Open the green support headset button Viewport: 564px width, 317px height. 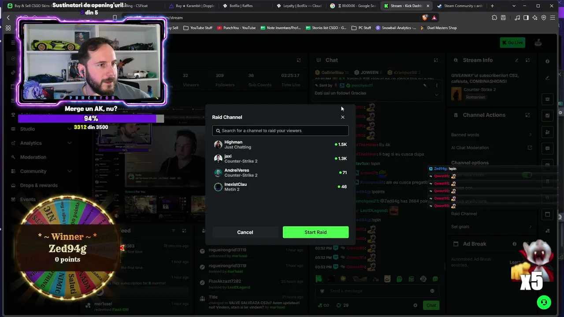544,302
